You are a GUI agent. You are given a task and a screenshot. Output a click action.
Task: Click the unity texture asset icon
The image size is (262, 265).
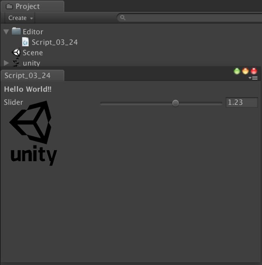click(x=16, y=63)
